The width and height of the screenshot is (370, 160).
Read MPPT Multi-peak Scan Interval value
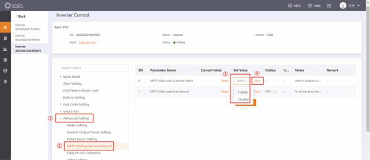(225, 91)
